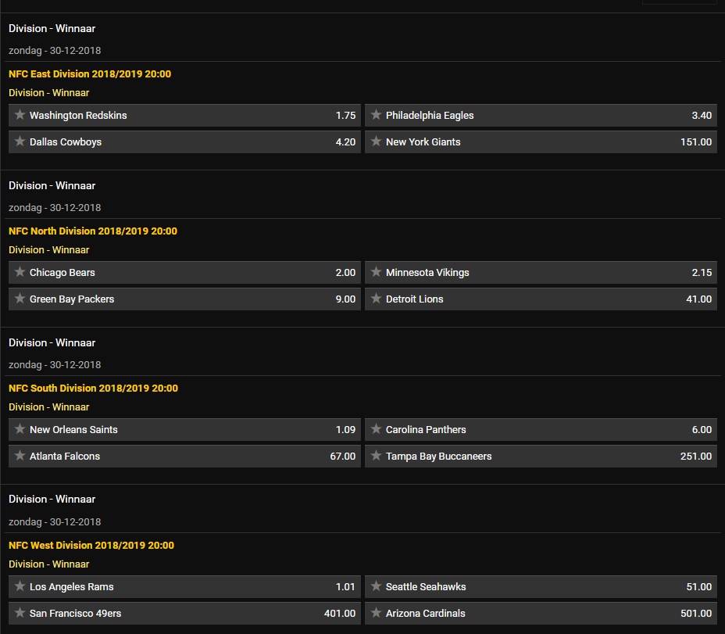Favorite Los Angeles Rams via star
The image size is (725, 634).
tap(20, 586)
